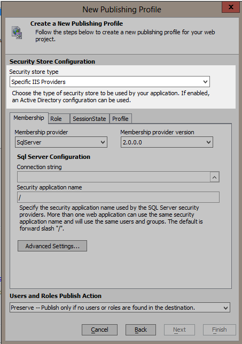The height and width of the screenshot is (344, 242).
Task: Switch to the Membership tab
Action: [29, 118]
